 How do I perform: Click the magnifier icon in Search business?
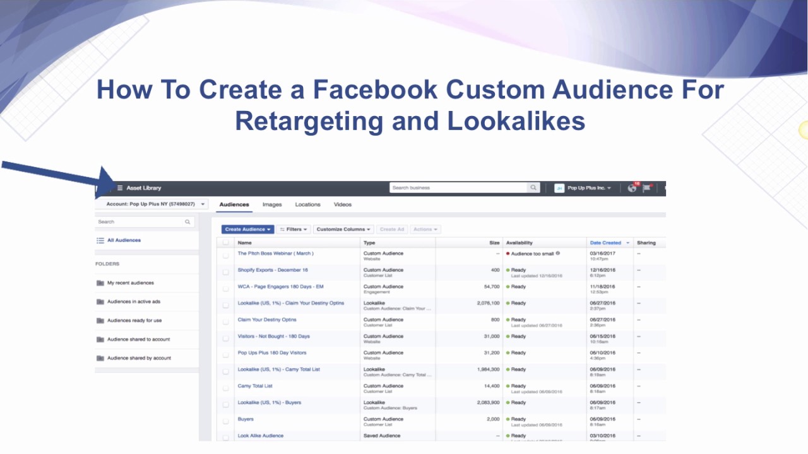533,188
